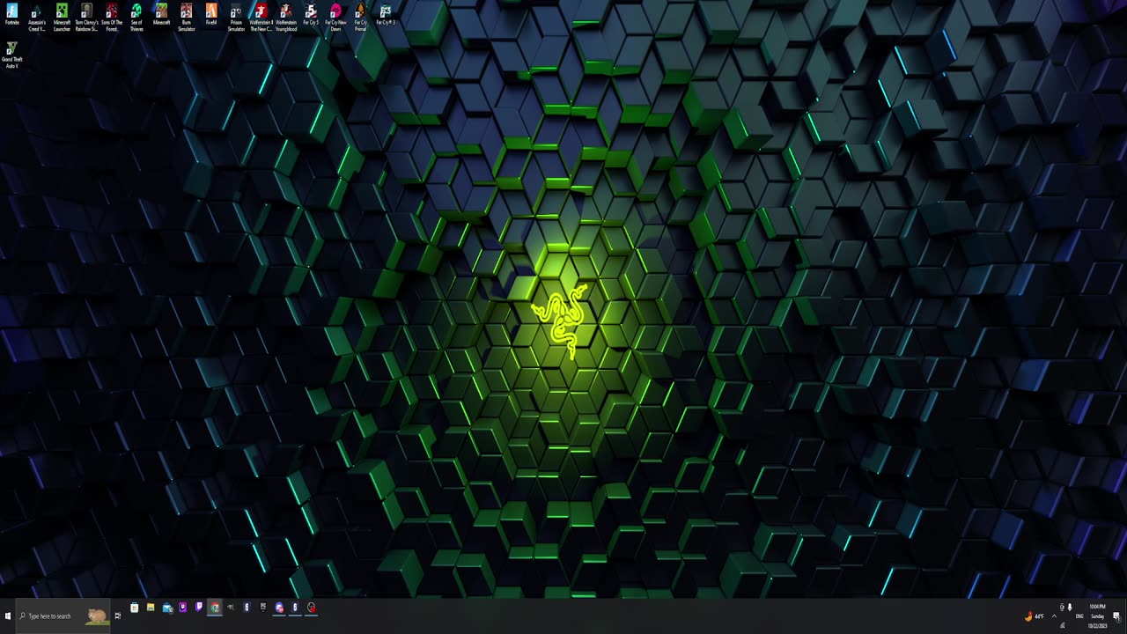Click the Type here to search box

click(63, 616)
